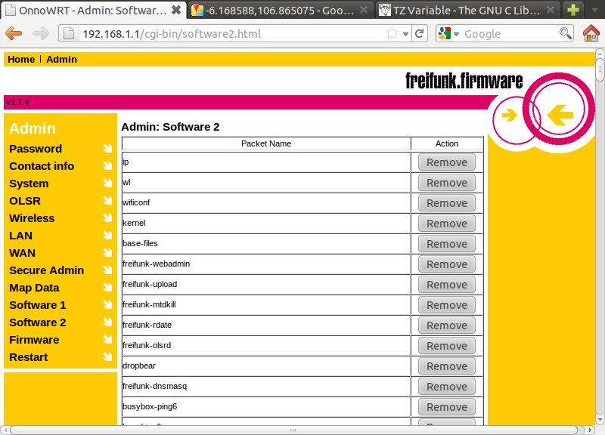Click the arrow icon beside Firmware
The image size is (605, 435).
coord(107,340)
